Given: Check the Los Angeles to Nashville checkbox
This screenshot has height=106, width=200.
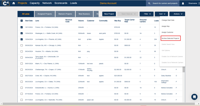Looking at the screenshot, I should tap(22, 100).
